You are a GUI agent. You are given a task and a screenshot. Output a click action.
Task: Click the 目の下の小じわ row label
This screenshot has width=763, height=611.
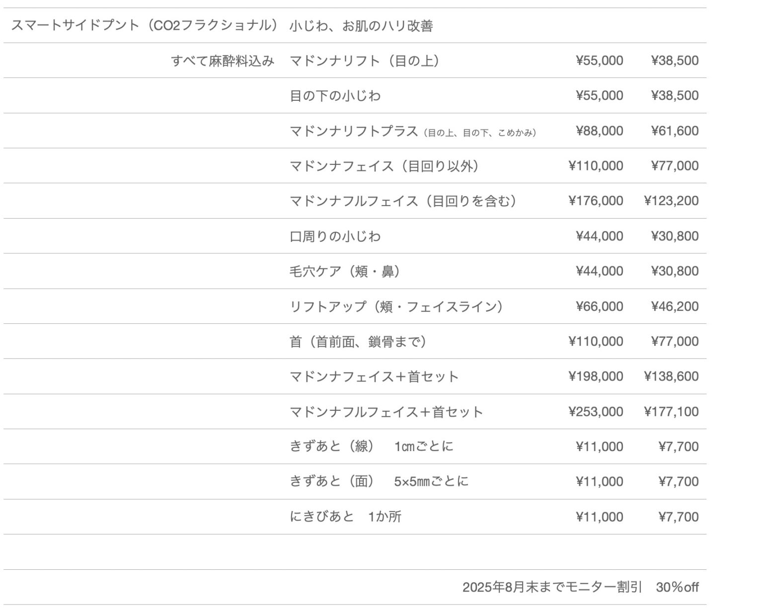click(x=335, y=96)
